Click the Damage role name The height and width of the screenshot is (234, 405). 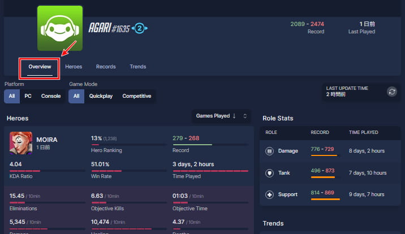click(x=288, y=151)
